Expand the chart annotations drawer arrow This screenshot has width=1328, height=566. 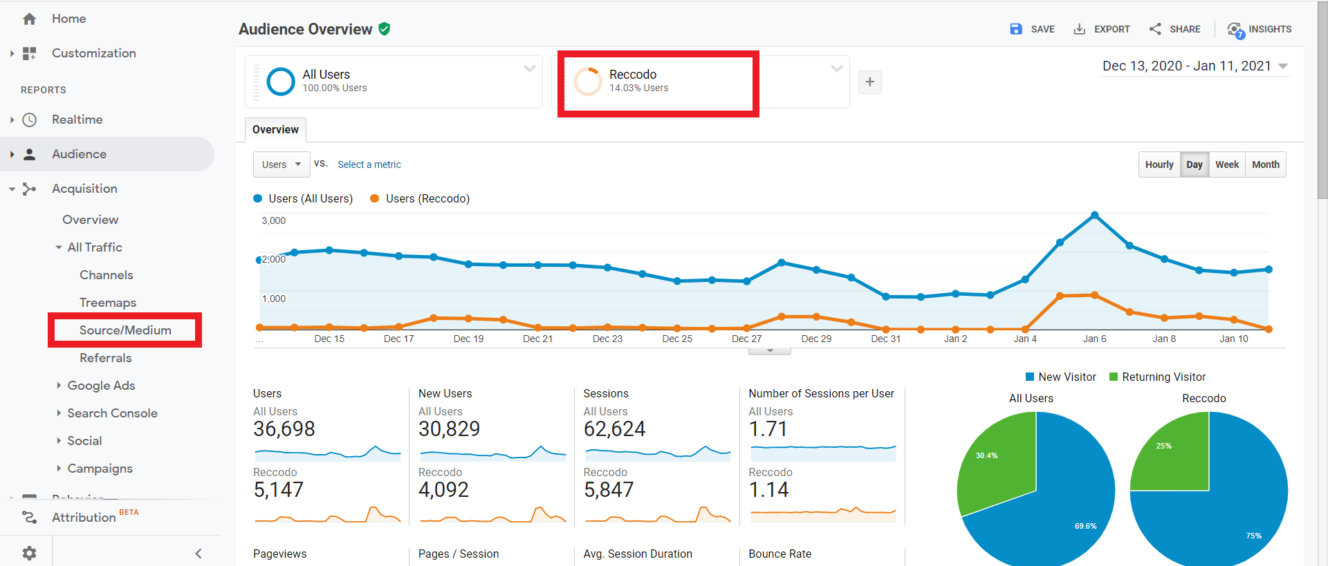pyautogui.click(x=770, y=351)
